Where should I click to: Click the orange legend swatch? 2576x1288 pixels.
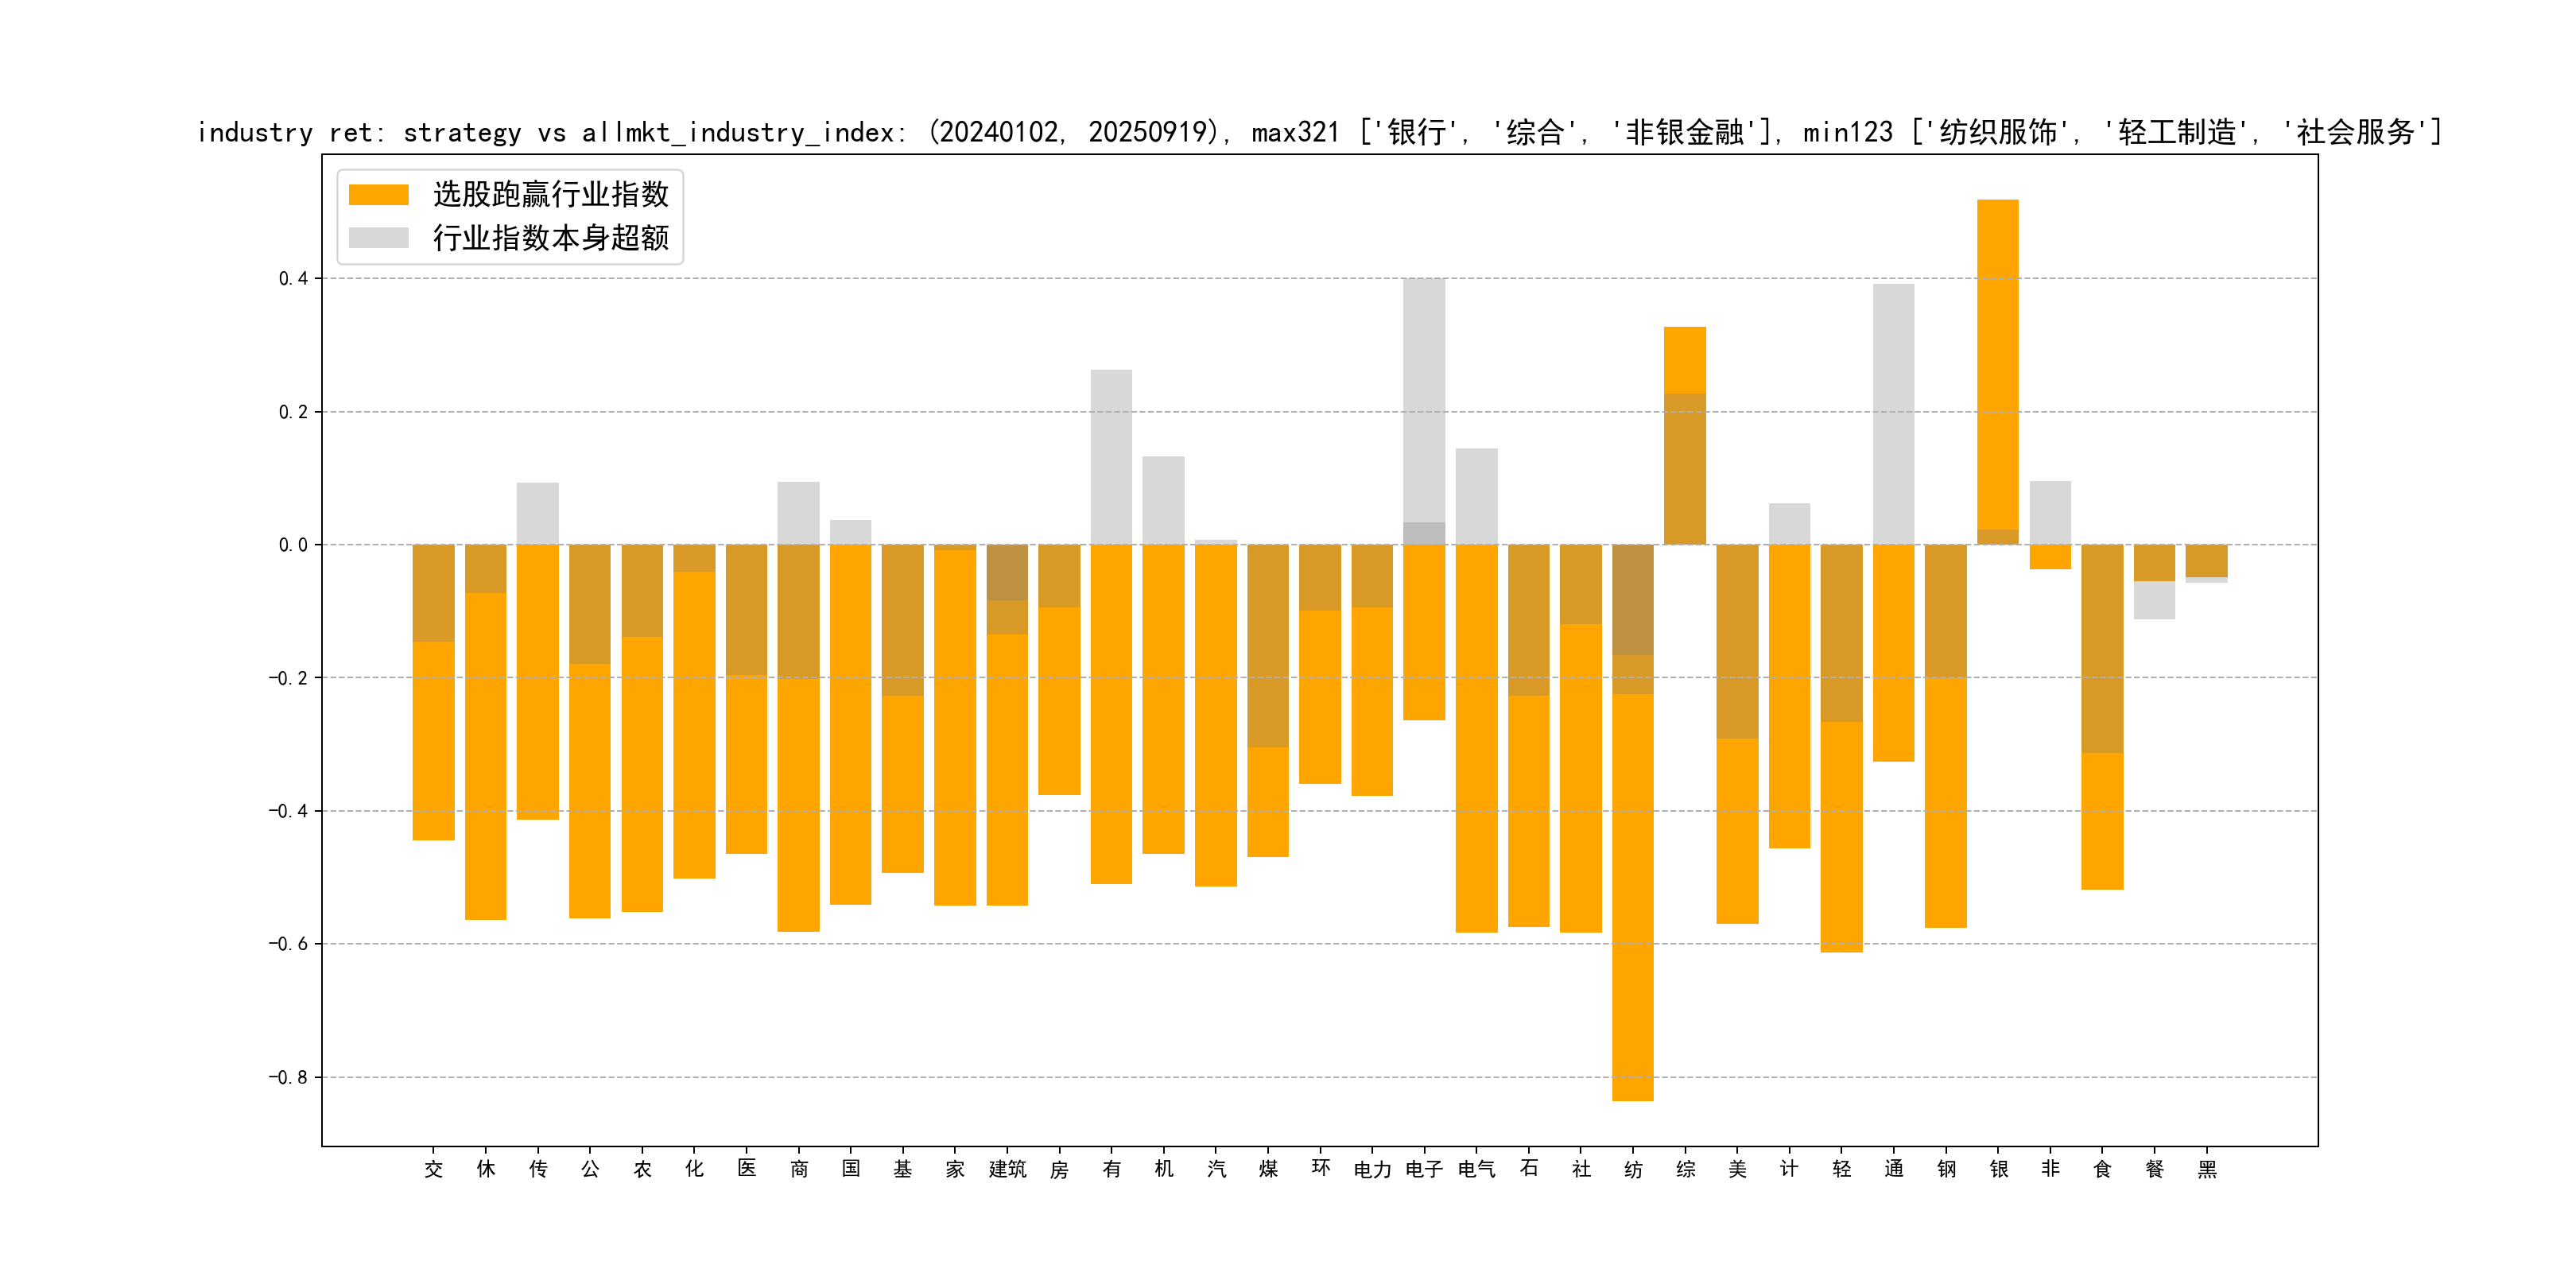[378, 194]
